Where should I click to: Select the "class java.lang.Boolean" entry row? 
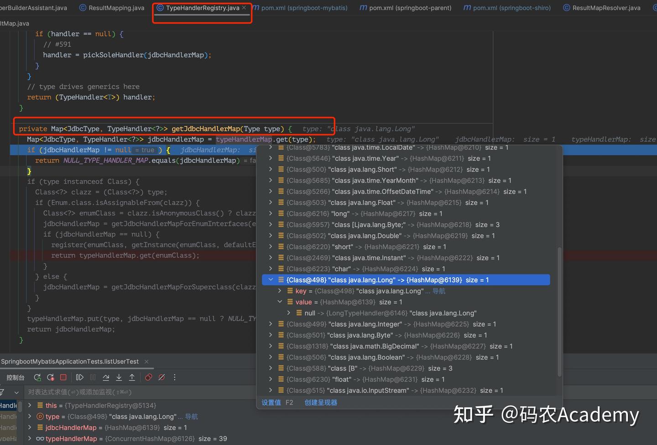(x=406, y=357)
